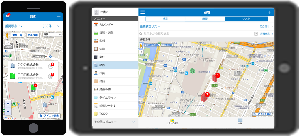The image size is (299, 136).
Task: Click the green building marker at Tokyo Station
Action: tap(192, 71)
